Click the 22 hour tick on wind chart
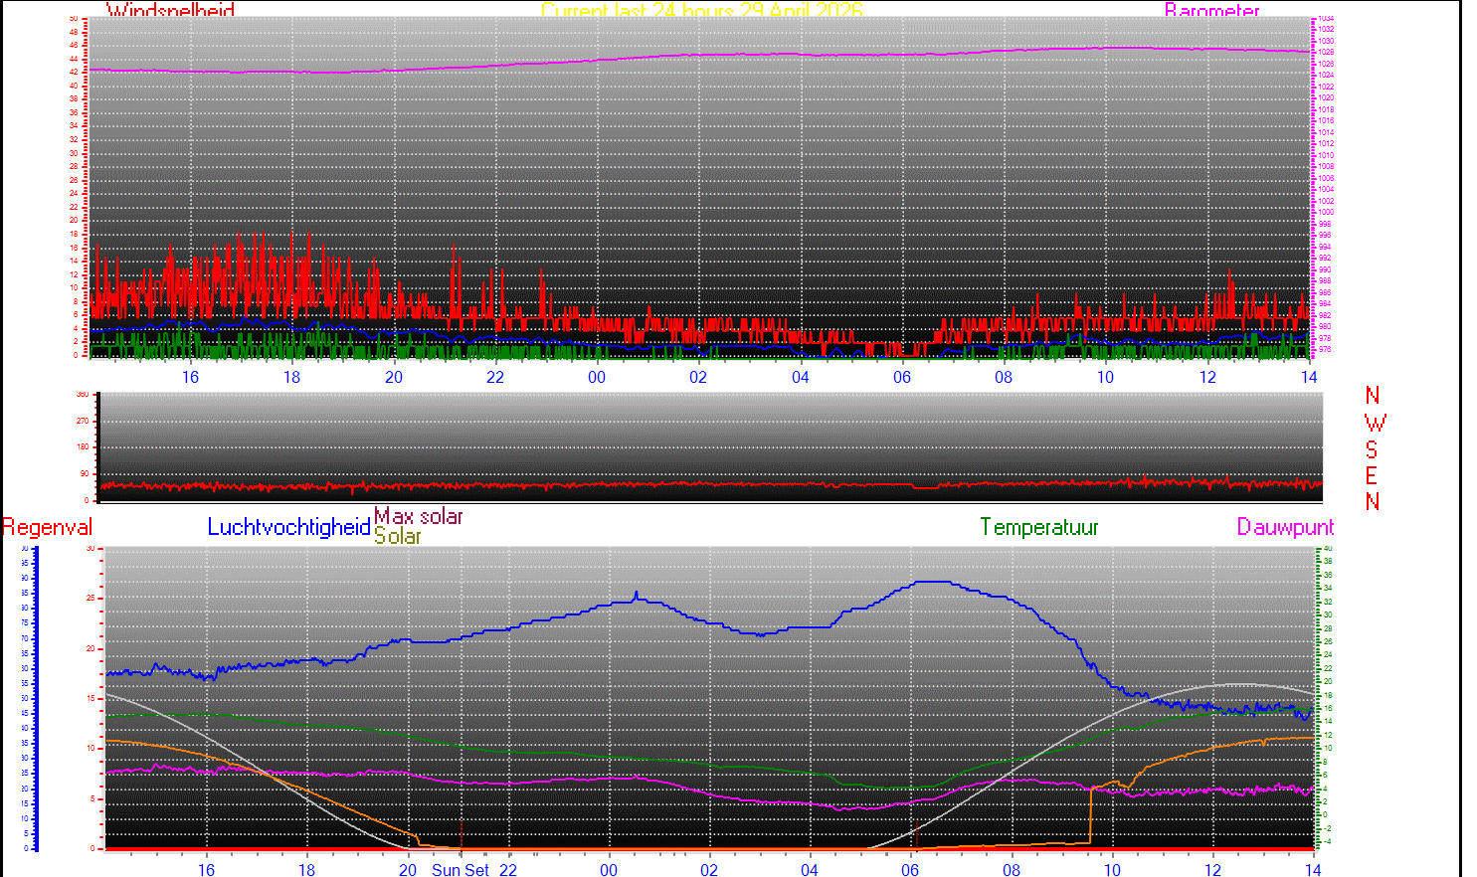The height and width of the screenshot is (877, 1477). [x=495, y=377]
